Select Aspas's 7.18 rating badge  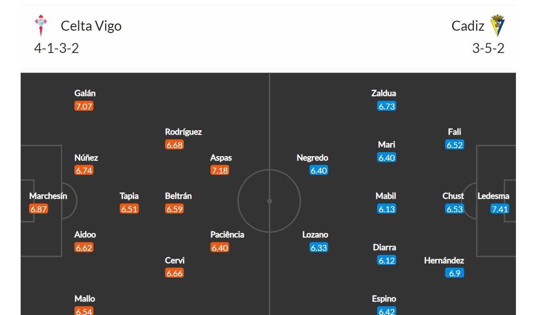[220, 171]
